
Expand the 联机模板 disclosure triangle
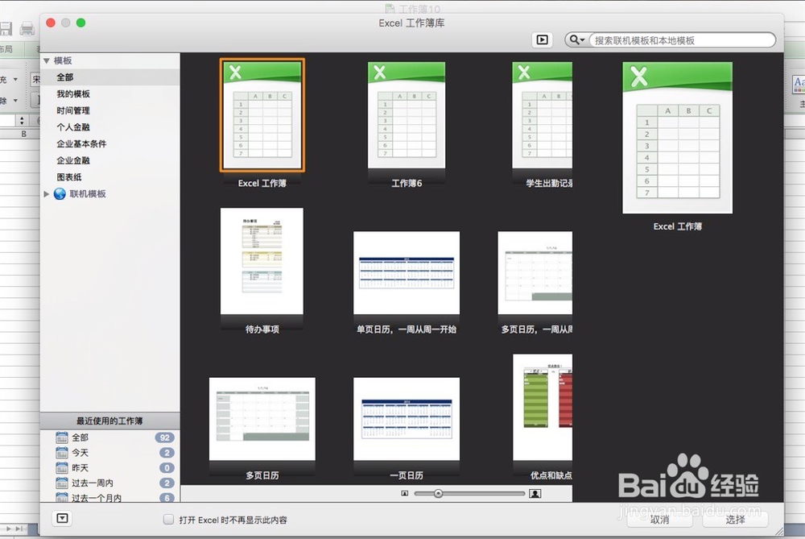coord(46,193)
